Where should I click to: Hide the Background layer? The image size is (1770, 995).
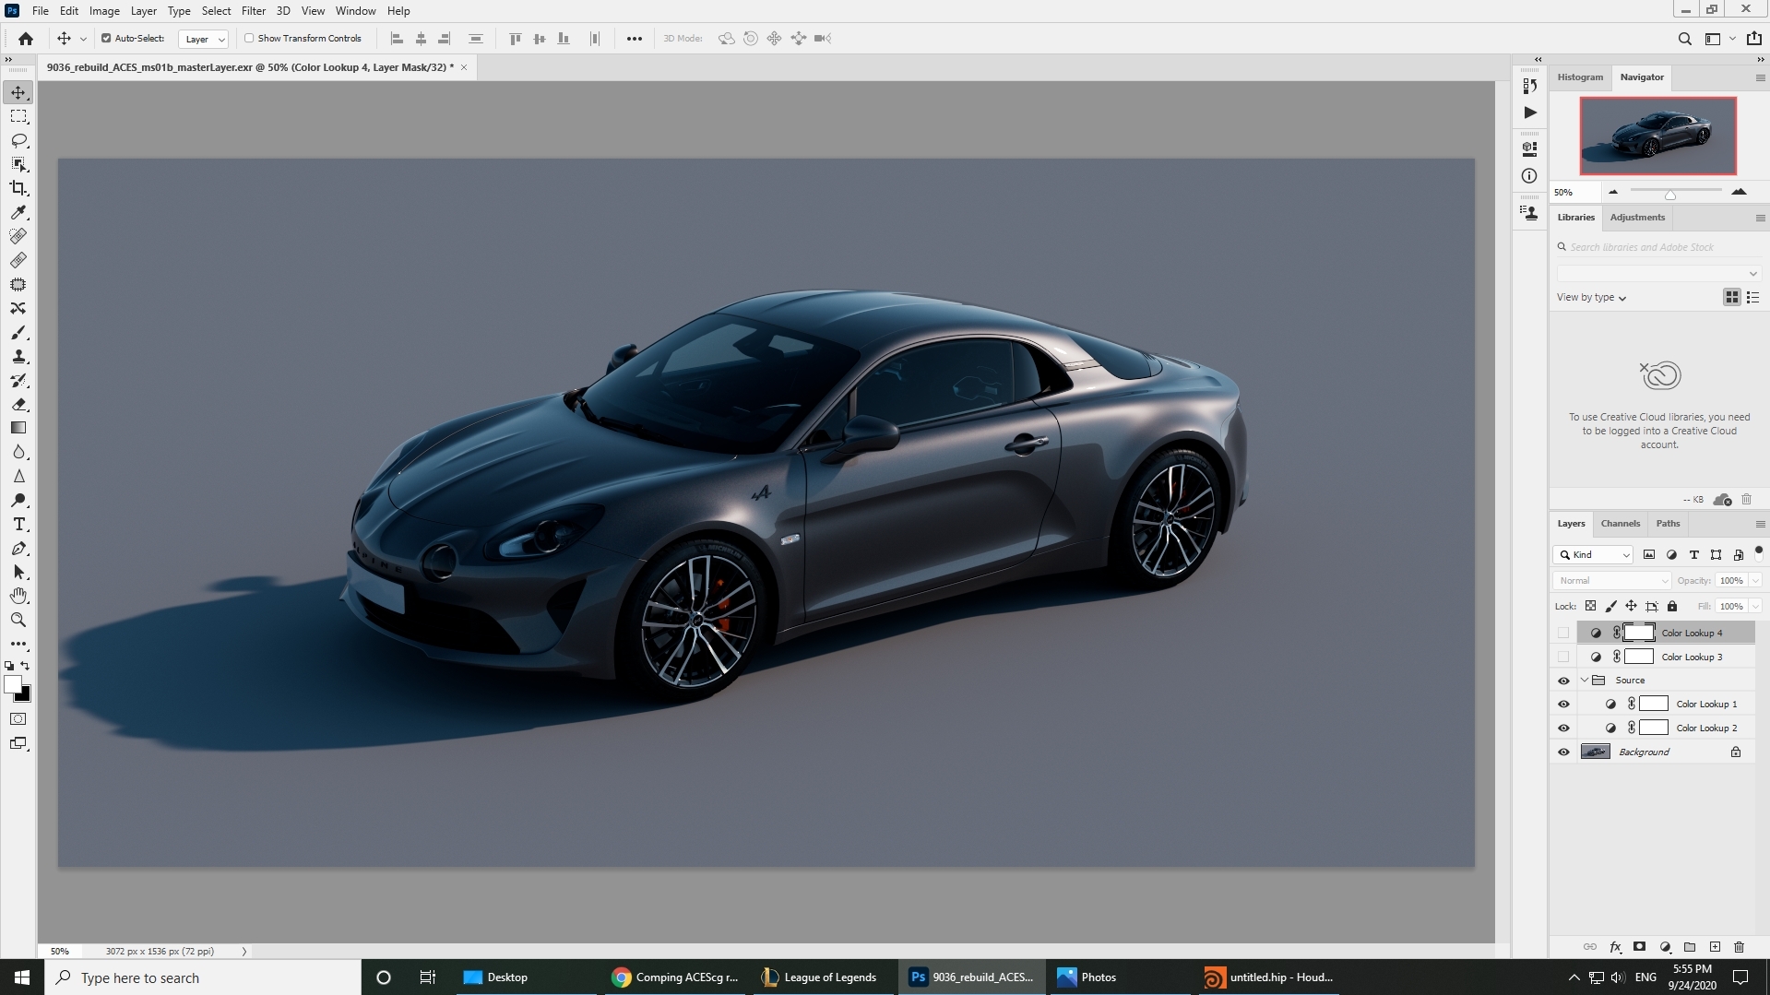pos(1563,752)
